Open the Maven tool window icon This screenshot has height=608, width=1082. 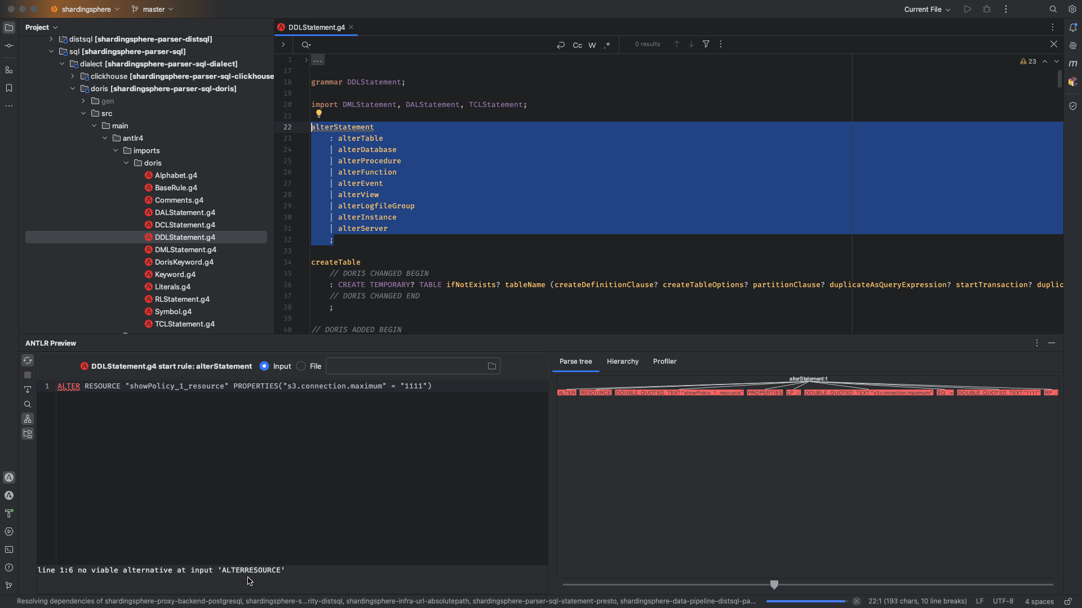pyautogui.click(x=1073, y=64)
